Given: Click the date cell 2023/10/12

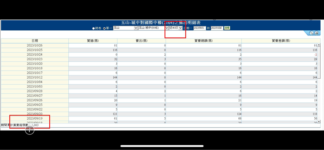Looking at the screenshot, I should (x=35, y=77).
